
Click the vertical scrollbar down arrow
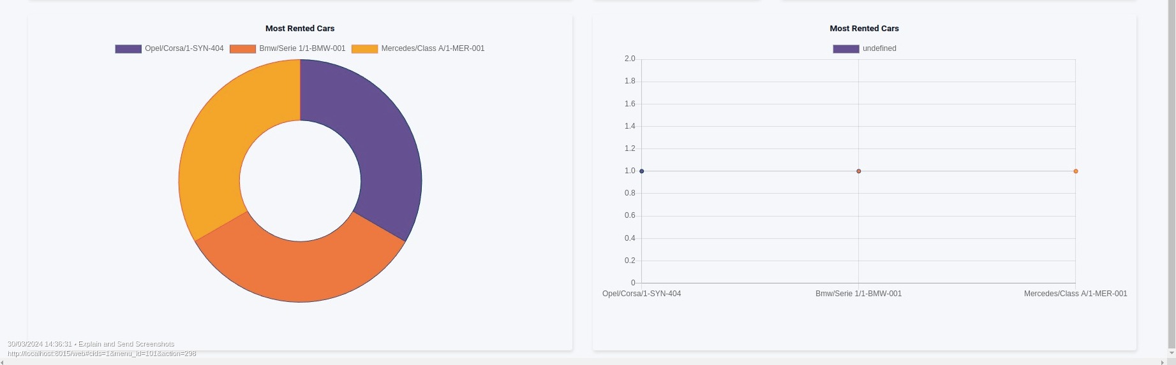pos(1171,352)
